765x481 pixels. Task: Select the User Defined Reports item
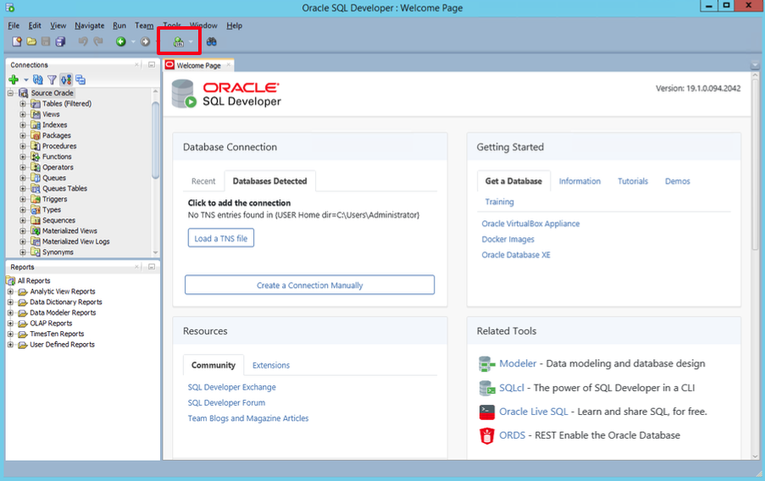[62, 345]
